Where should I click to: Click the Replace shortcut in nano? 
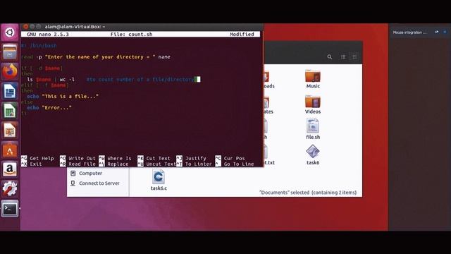coord(113,164)
